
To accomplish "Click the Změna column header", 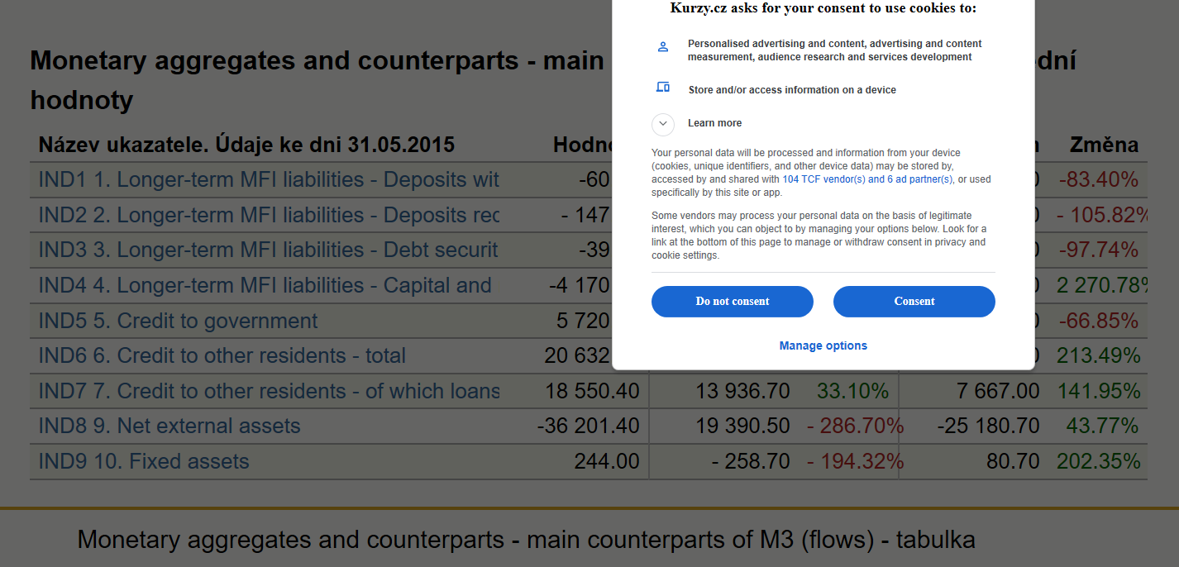I will 1104,145.
